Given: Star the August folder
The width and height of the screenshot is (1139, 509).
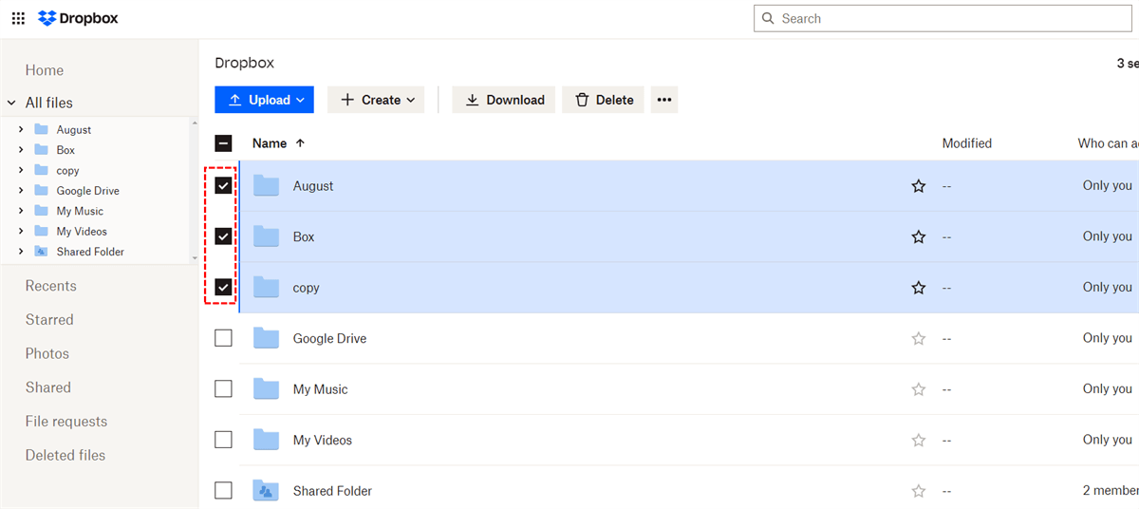Looking at the screenshot, I should click(x=918, y=186).
